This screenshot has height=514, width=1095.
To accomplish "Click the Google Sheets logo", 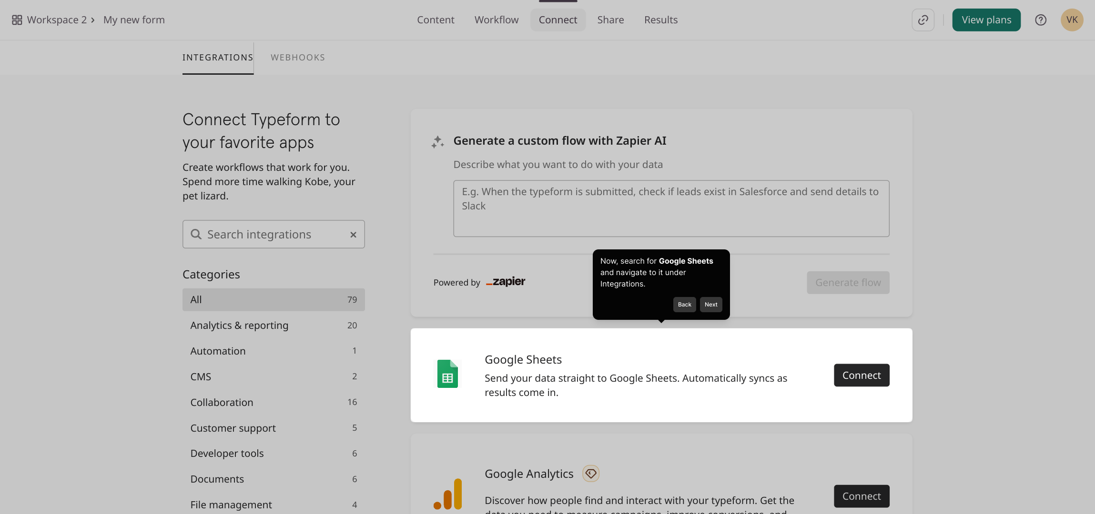I will tap(447, 374).
